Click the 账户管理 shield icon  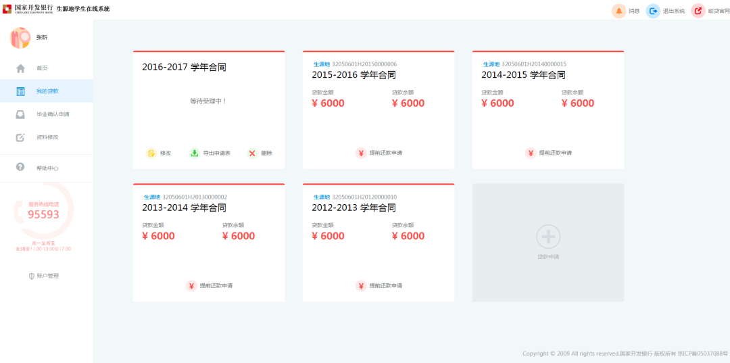pyautogui.click(x=32, y=276)
